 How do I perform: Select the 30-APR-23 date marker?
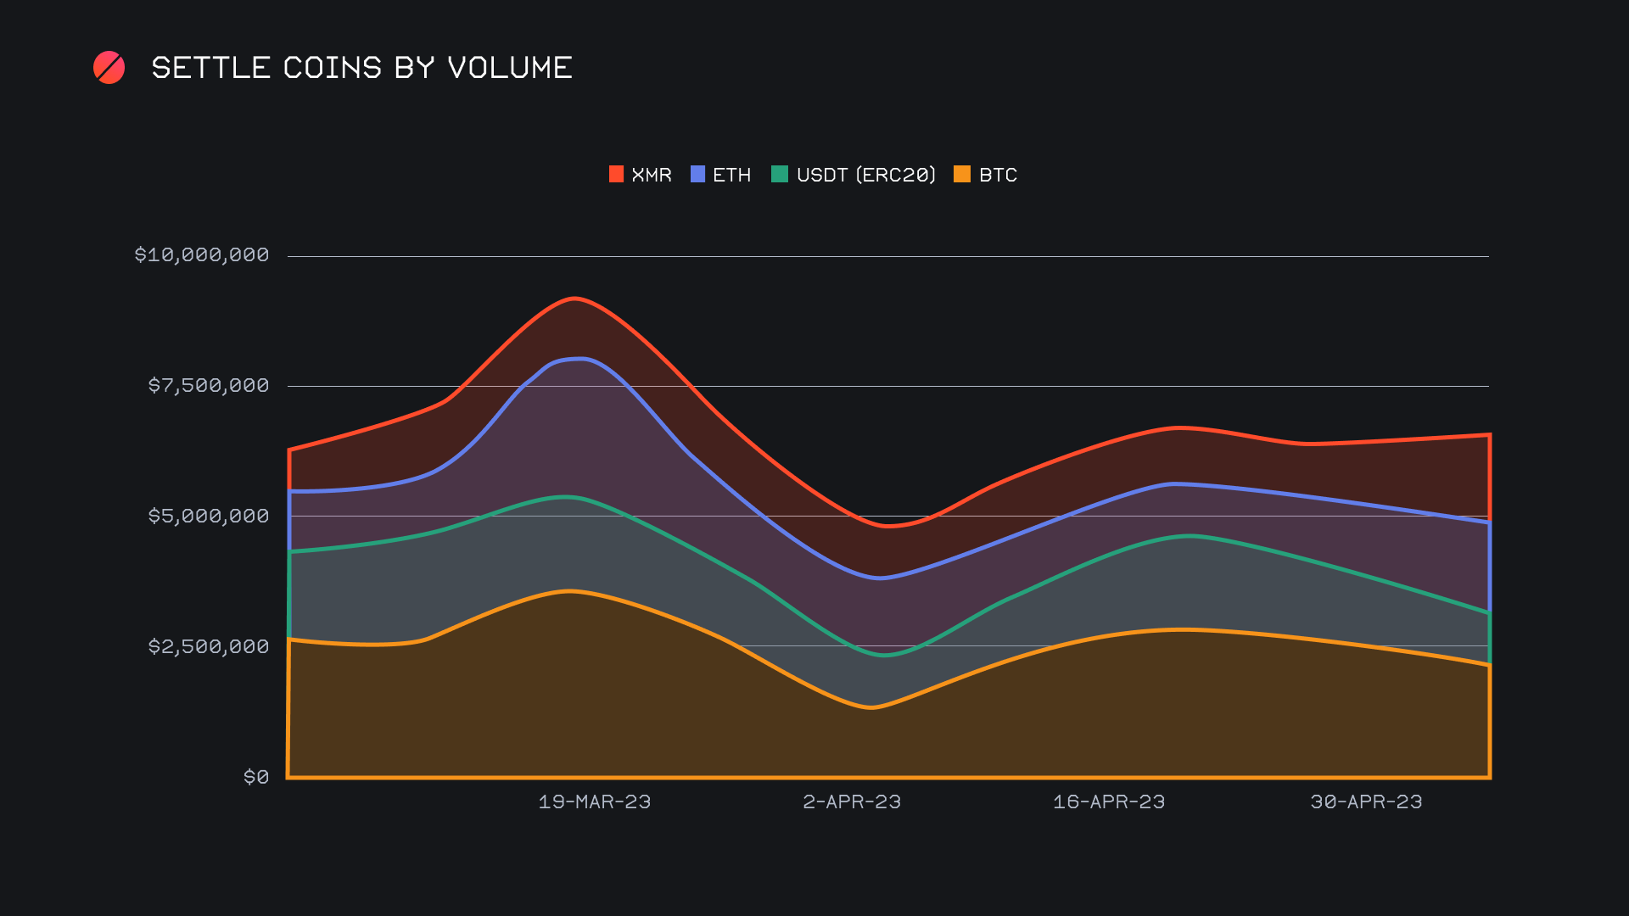[1366, 802]
